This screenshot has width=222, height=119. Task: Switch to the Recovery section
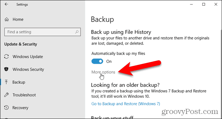20,108
